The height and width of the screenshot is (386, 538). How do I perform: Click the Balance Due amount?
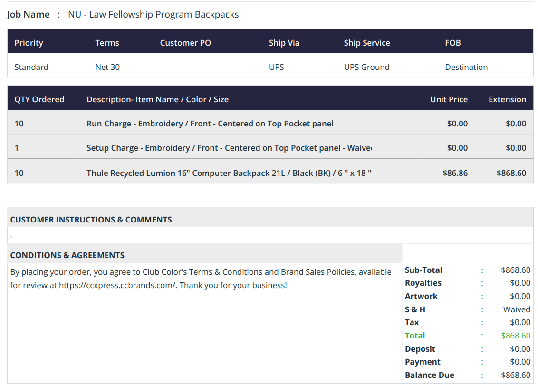(x=515, y=375)
